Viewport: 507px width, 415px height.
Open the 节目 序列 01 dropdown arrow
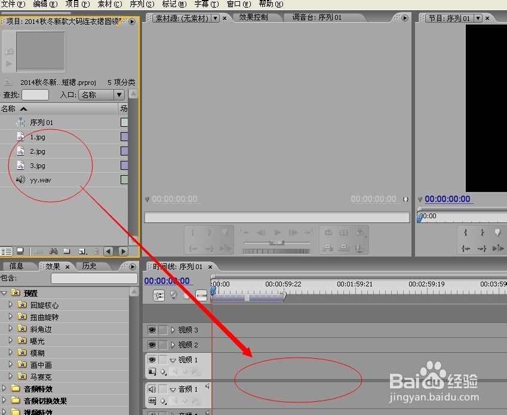click(x=478, y=19)
